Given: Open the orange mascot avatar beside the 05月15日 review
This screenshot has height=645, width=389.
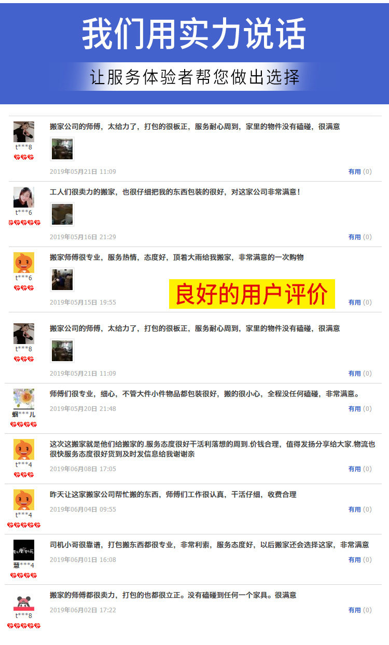Looking at the screenshot, I should pos(23,263).
